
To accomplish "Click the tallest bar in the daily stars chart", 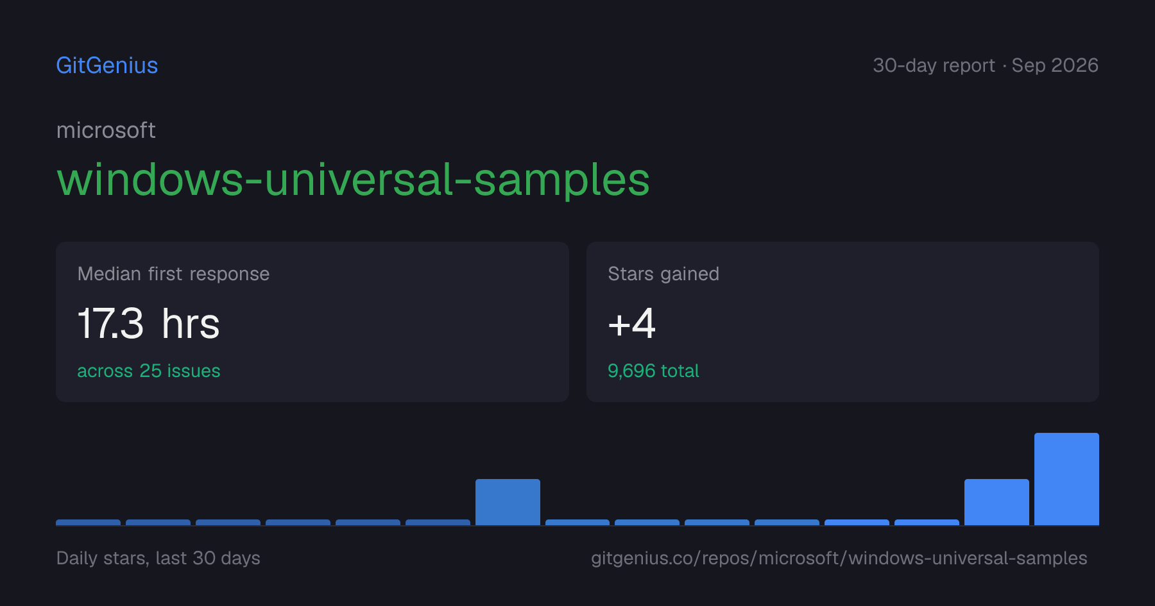I will (1066, 479).
